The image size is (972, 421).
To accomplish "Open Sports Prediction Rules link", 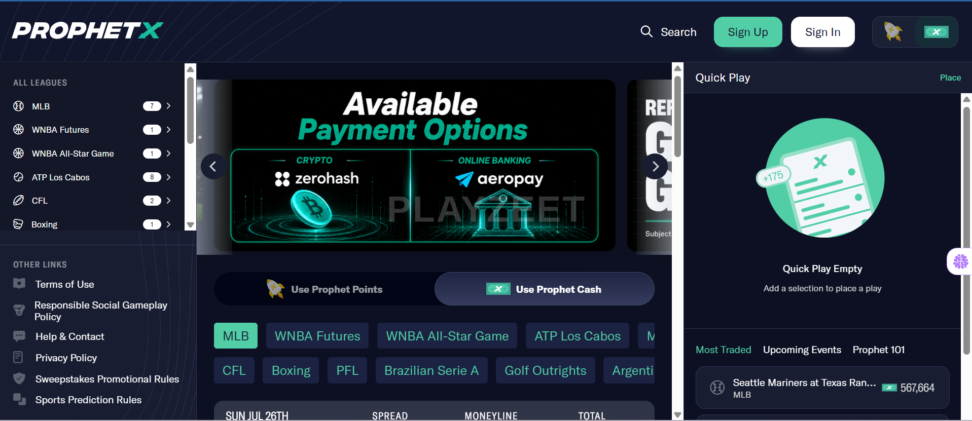I will [x=88, y=400].
